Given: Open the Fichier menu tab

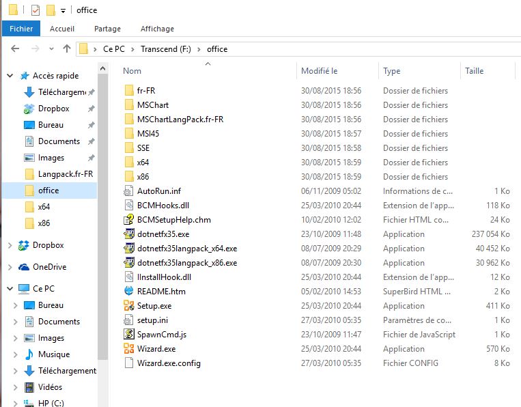Looking at the screenshot, I should click(21, 29).
